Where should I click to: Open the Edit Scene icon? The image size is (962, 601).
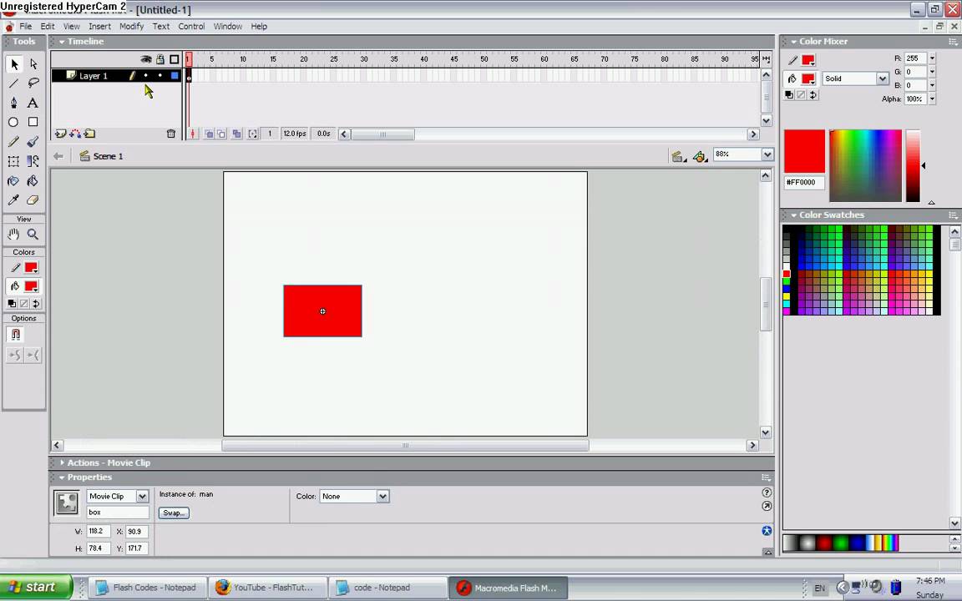678,156
